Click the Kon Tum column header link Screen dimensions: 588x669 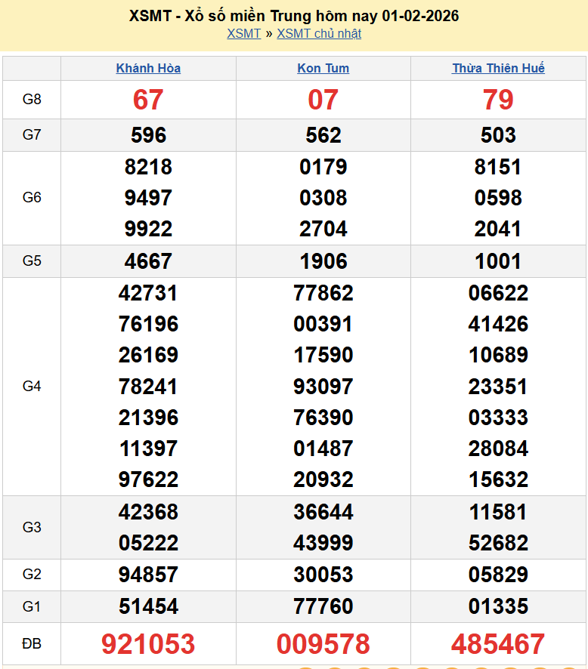[323, 68]
